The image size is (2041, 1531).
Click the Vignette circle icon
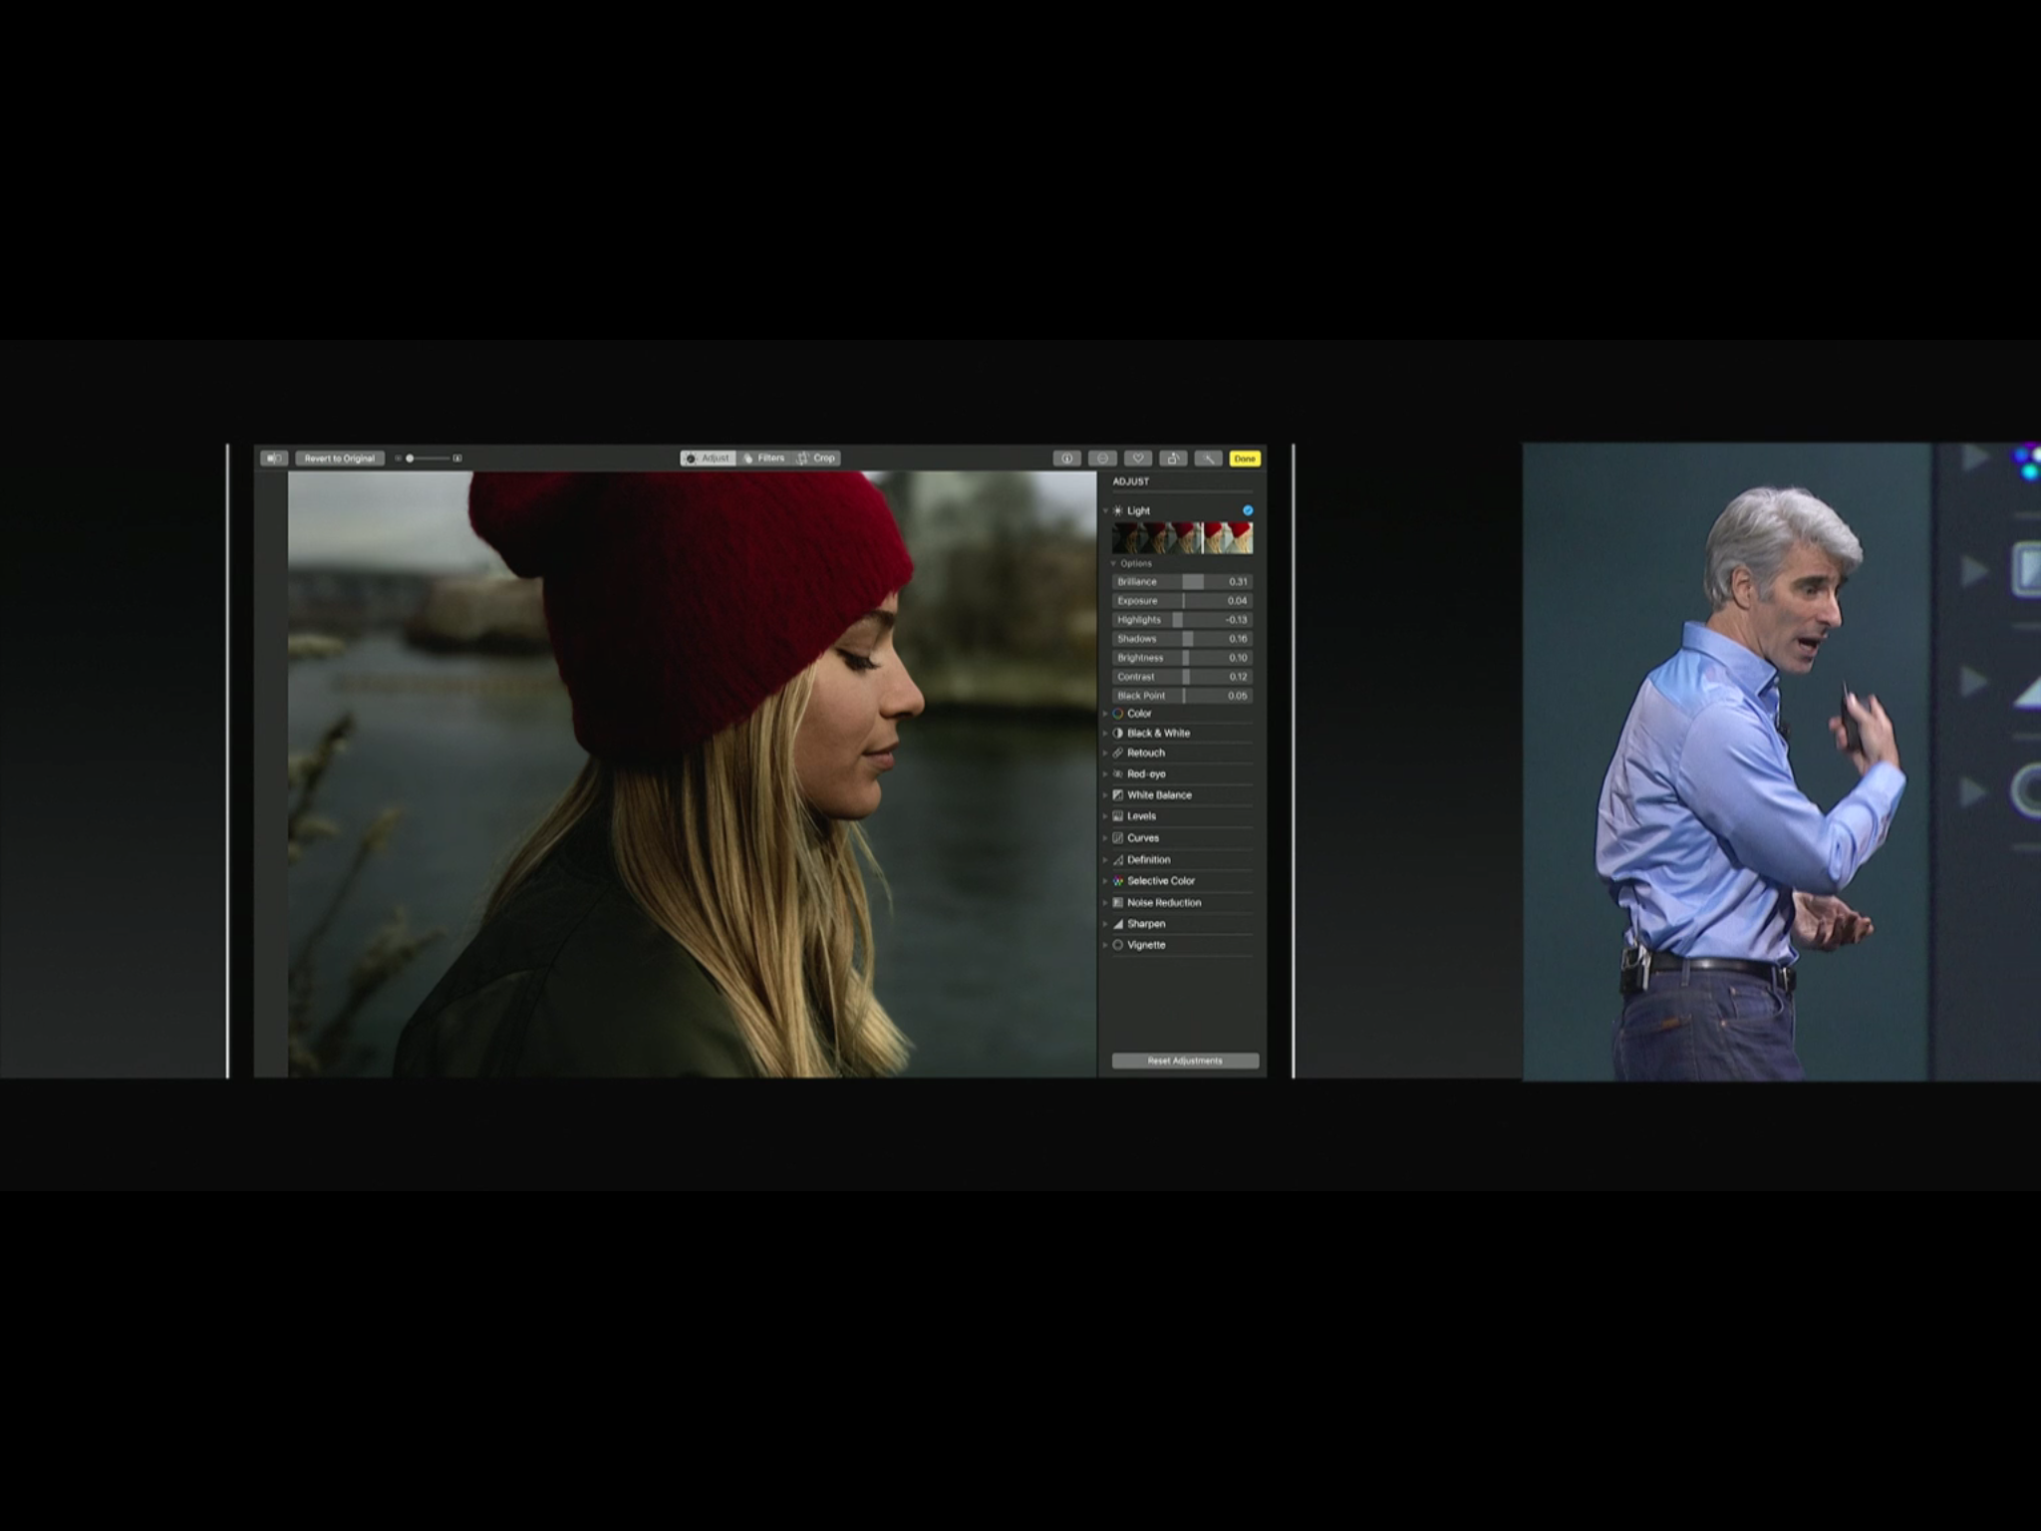(1118, 945)
